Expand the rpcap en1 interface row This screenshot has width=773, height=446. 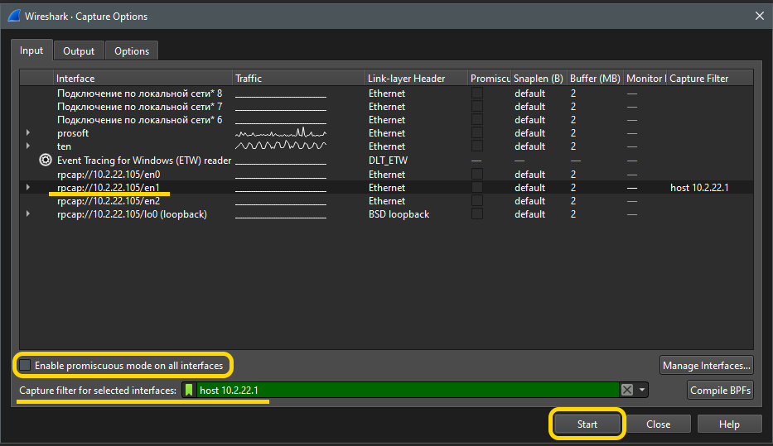(28, 188)
